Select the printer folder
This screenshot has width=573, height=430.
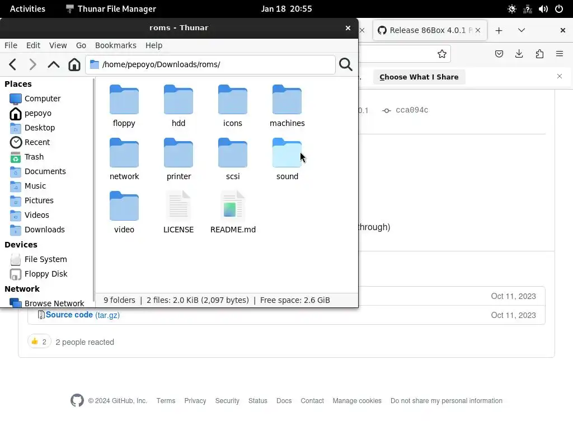pos(179,160)
